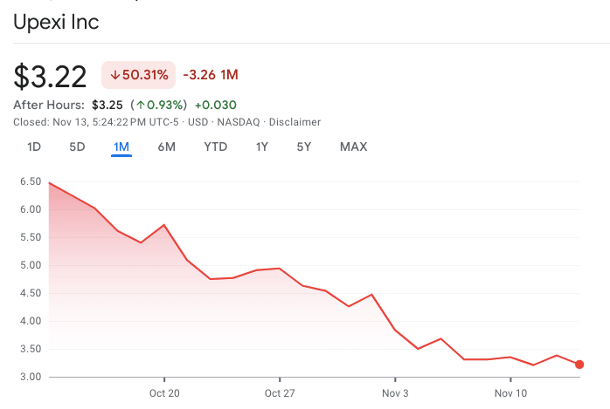Click the Oct 20 date axis label
The image size is (610, 409).
(x=164, y=393)
